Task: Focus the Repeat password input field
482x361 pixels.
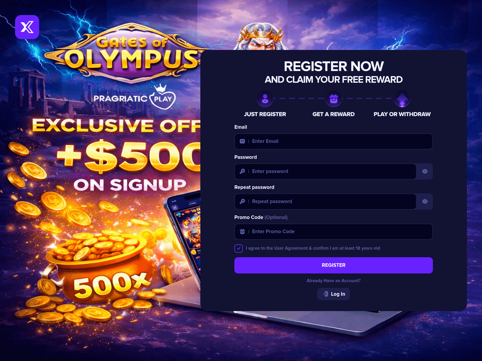Action: 325,202
